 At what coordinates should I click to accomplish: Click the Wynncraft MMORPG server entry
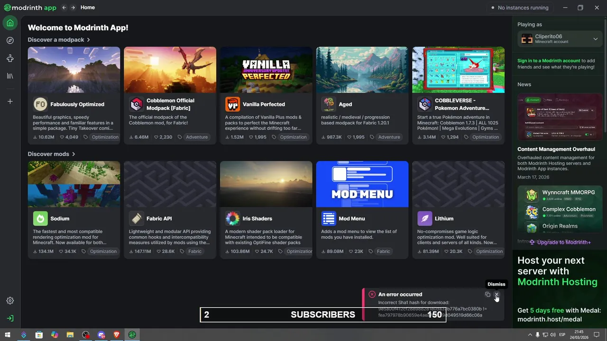coord(560,195)
